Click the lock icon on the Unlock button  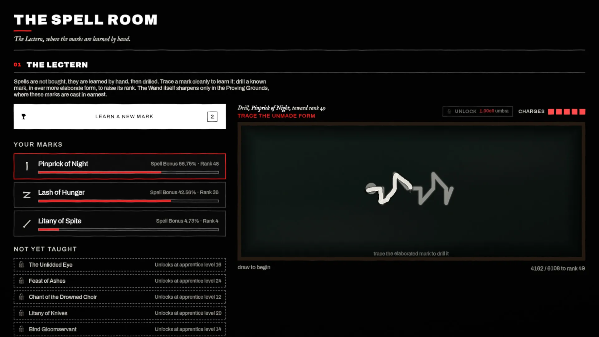tap(449, 111)
